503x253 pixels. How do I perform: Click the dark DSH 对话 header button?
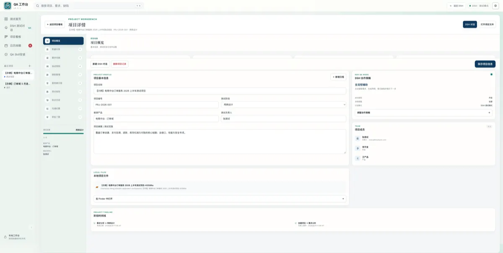click(x=470, y=25)
